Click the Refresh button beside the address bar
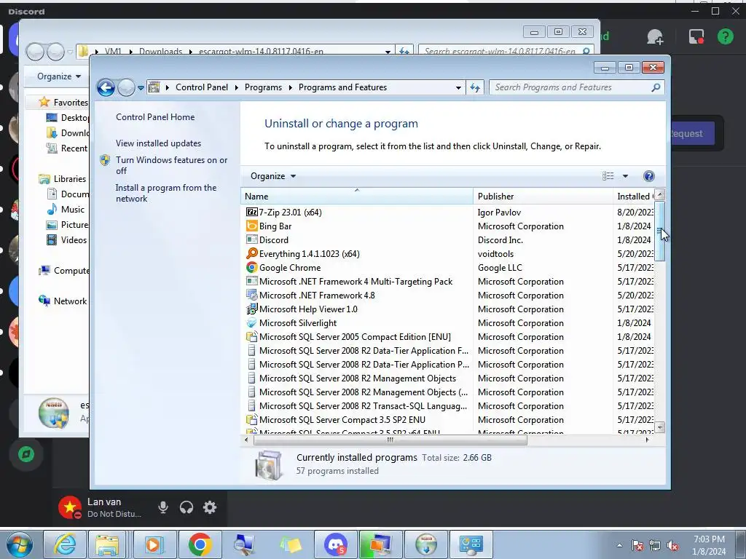The width and height of the screenshot is (746, 559). (475, 87)
